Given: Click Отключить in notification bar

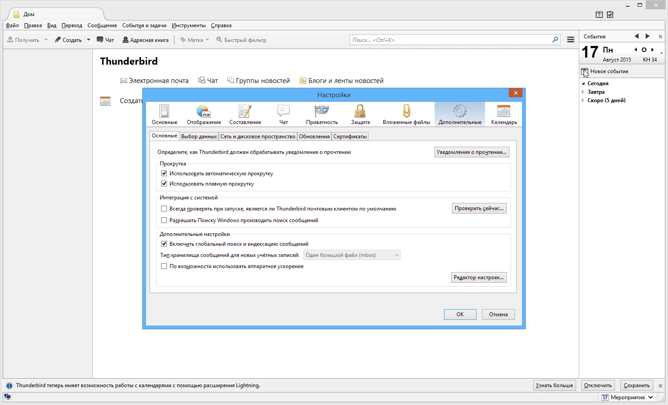Looking at the screenshot, I should tap(598, 385).
